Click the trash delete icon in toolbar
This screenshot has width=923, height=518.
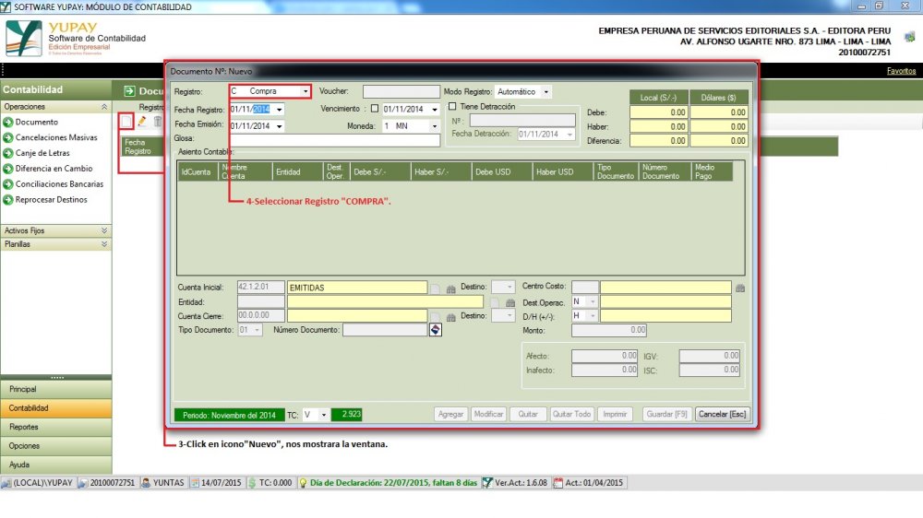158,121
